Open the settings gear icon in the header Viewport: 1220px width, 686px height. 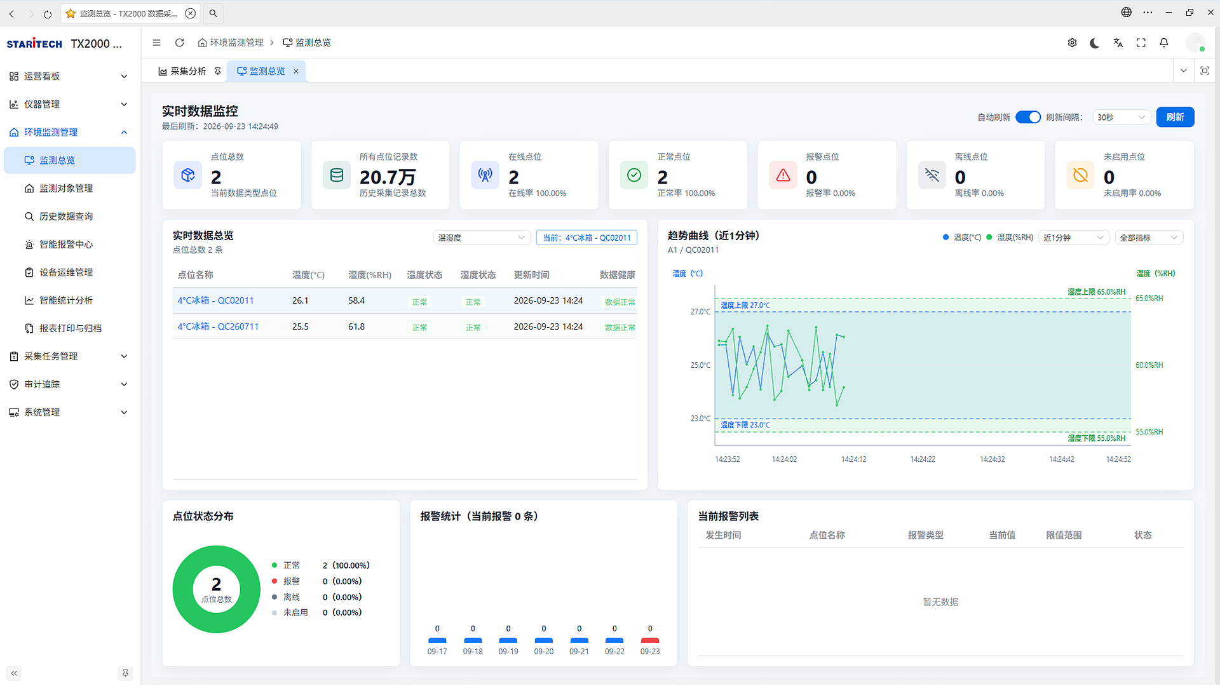click(1072, 43)
